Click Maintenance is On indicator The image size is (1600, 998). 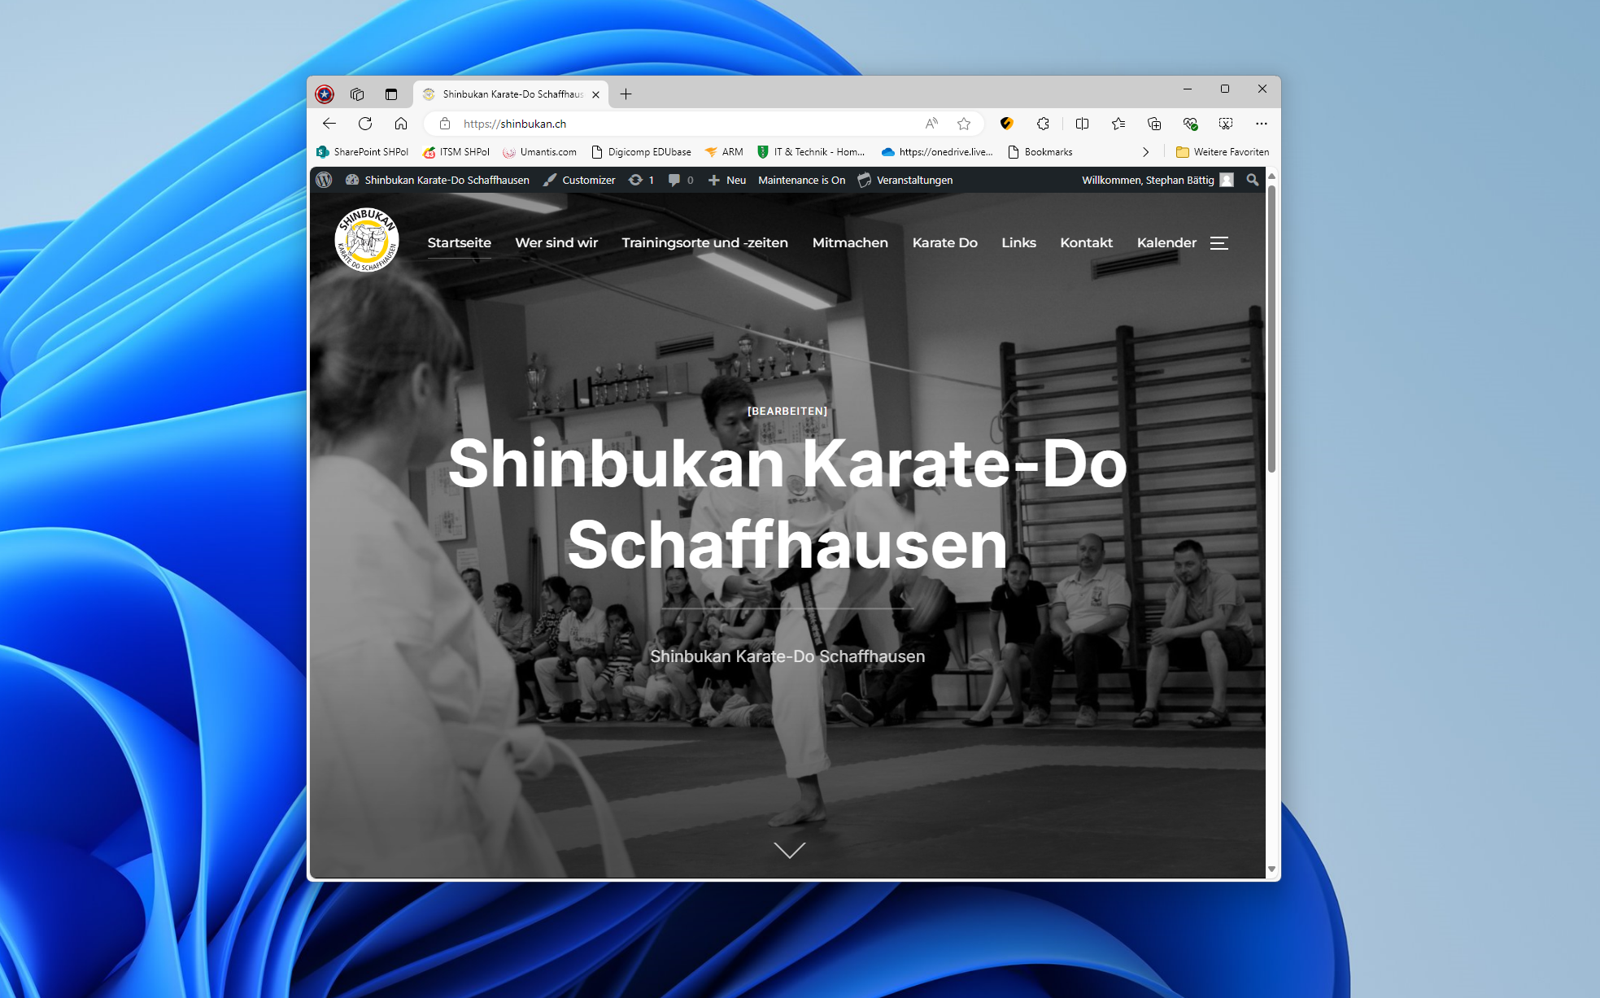click(x=801, y=180)
